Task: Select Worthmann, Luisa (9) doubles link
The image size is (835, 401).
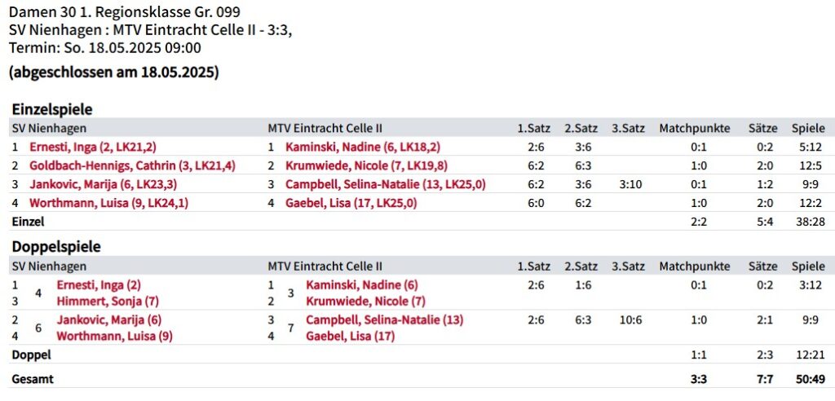Action: (x=114, y=336)
